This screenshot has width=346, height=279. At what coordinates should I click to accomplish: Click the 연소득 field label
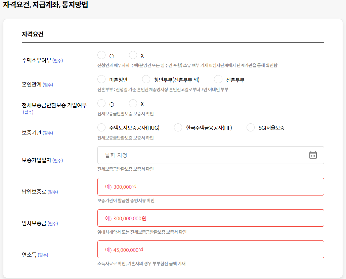coord(29,255)
